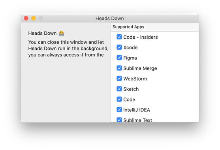This screenshot has height=150, width=220.
Task: Select the WebStorm list entry text
Action: click(135, 79)
